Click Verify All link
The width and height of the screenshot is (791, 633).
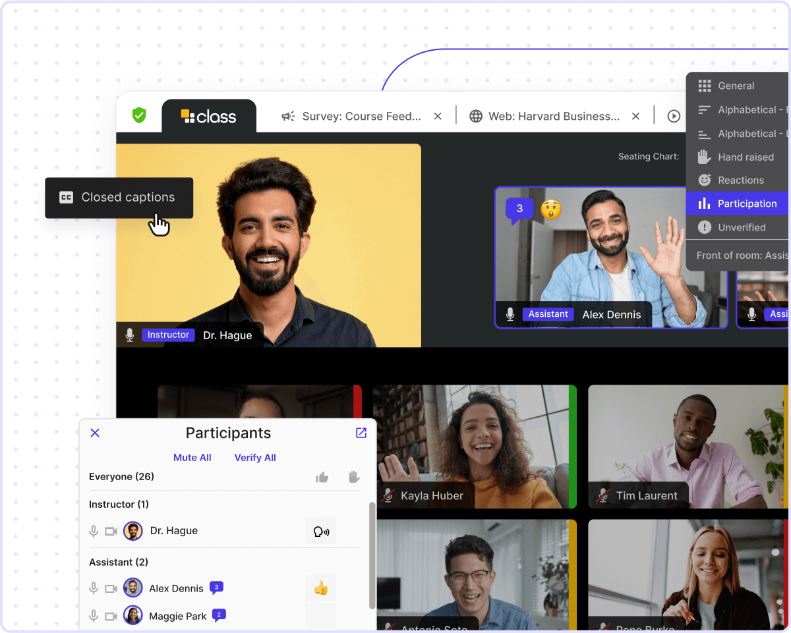click(255, 458)
